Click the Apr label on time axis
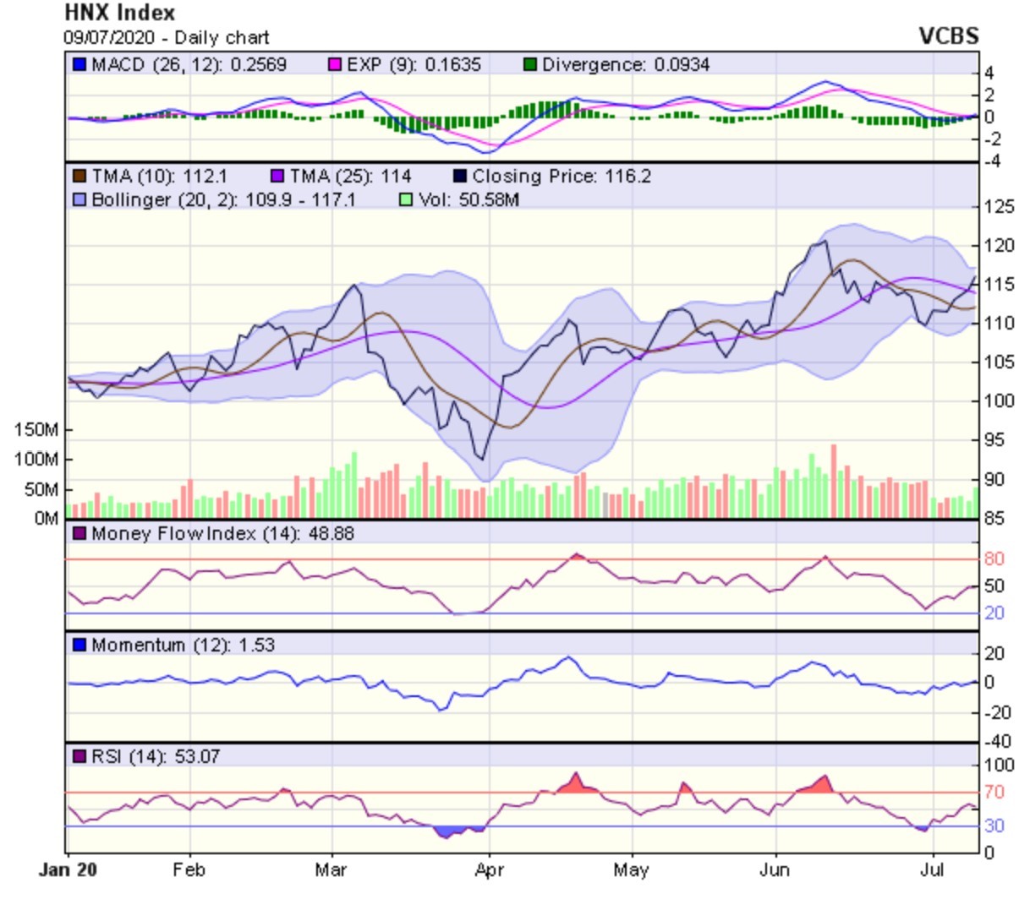The width and height of the screenshot is (1030, 899). click(489, 870)
